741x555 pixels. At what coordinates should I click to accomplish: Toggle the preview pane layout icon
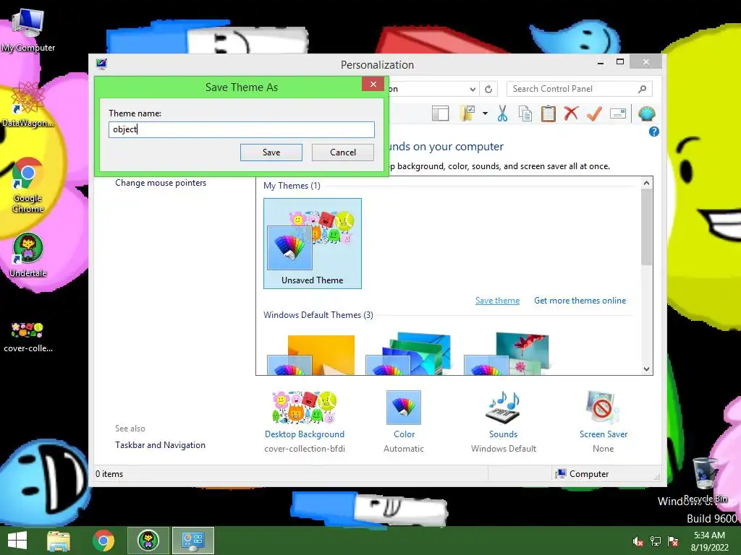coord(440,113)
